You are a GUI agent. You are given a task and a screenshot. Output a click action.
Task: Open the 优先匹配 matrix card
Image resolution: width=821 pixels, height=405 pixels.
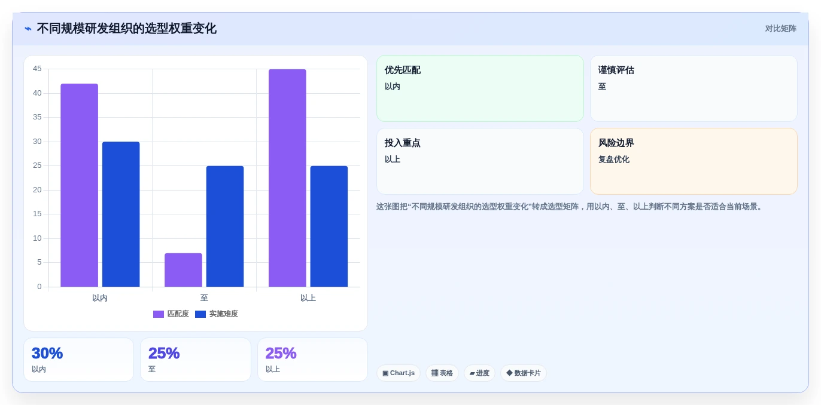(480, 88)
